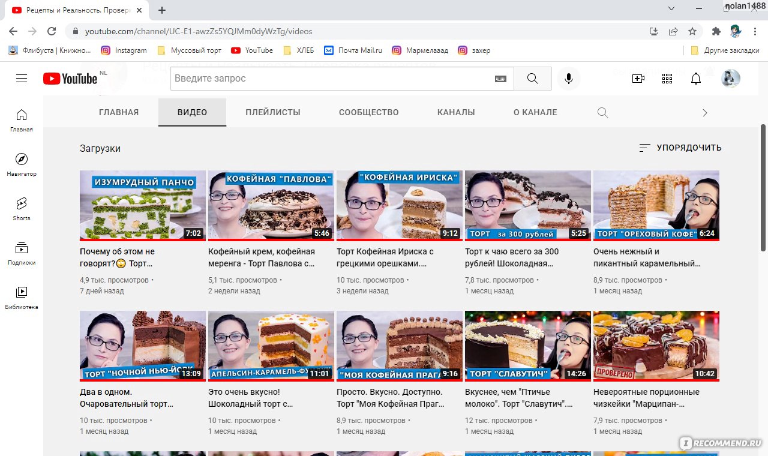This screenshot has width=768, height=456.
Task: Bookmark this page with star icon
Action: point(692,31)
